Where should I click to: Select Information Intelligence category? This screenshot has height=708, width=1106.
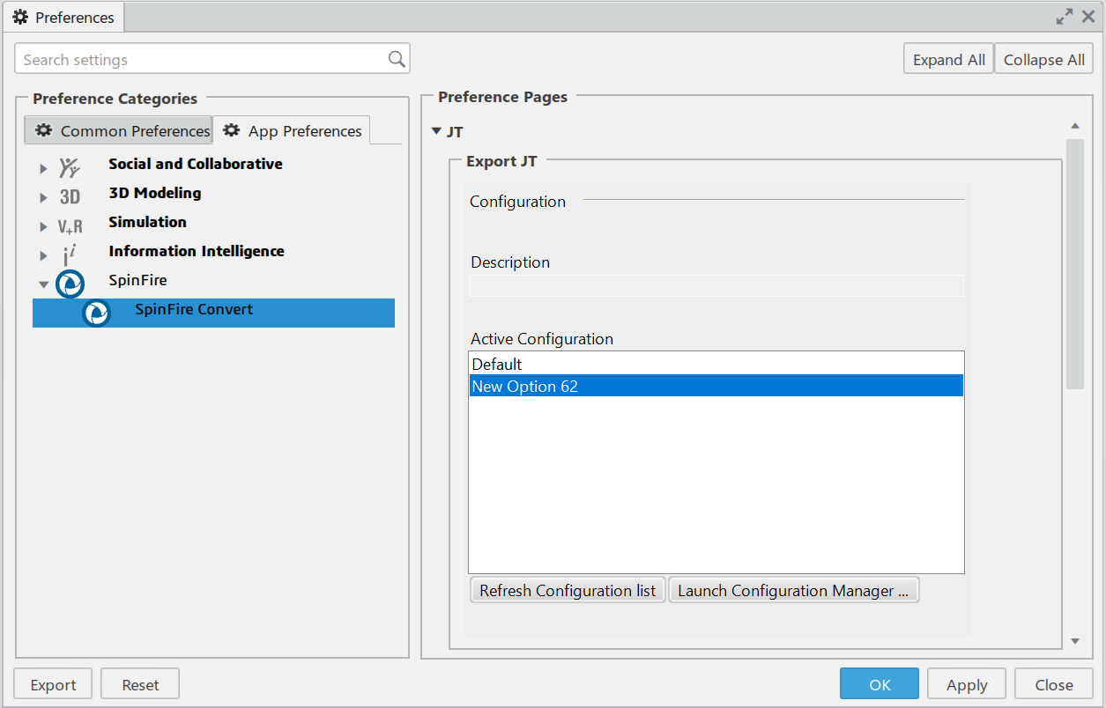(x=197, y=251)
